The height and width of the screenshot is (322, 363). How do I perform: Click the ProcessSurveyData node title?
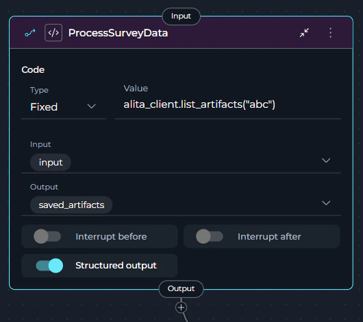[x=118, y=33]
